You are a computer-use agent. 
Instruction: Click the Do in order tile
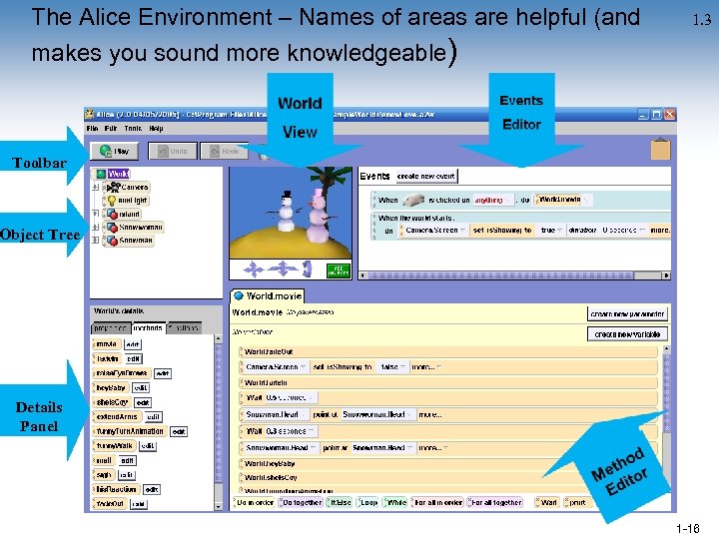pos(254,502)
